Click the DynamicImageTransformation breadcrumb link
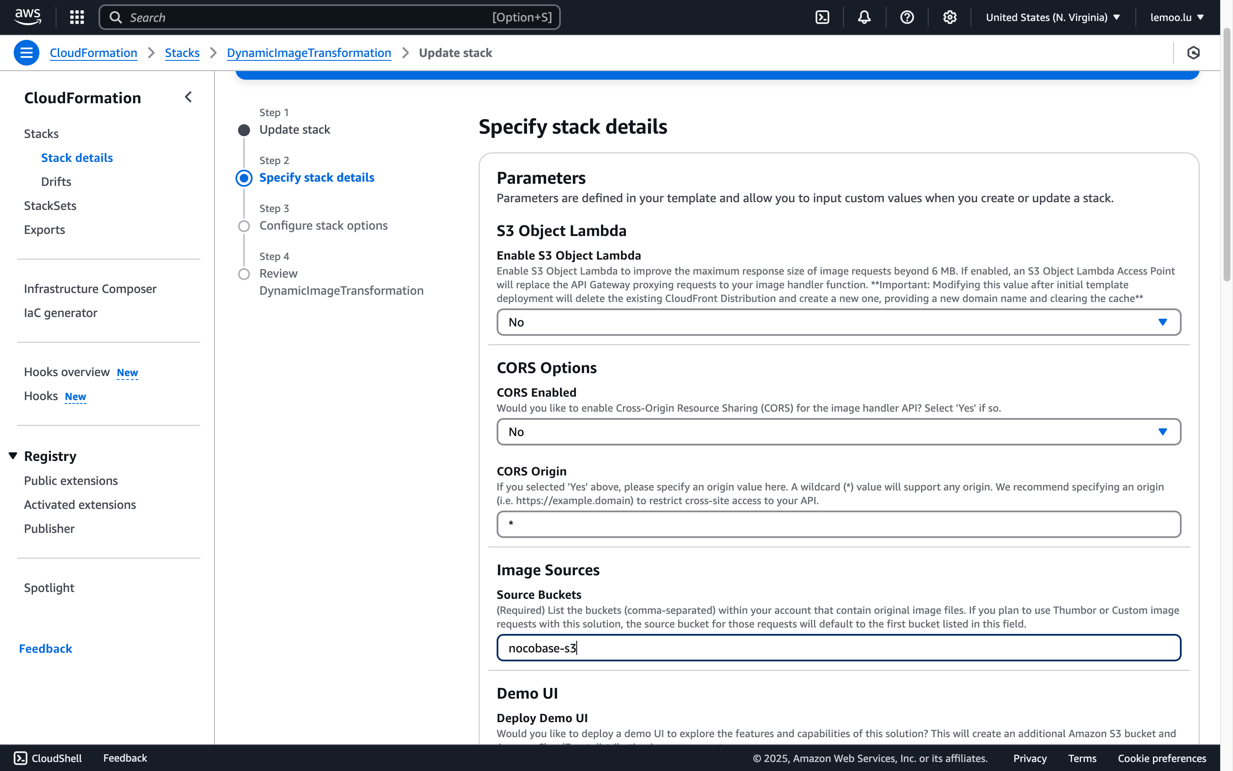 [309, 53]
